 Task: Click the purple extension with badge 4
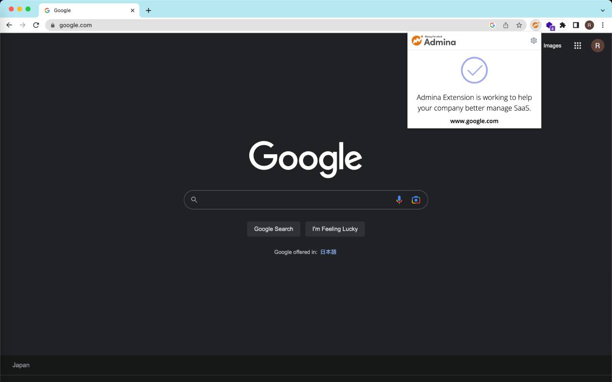(x=549, y=25)
